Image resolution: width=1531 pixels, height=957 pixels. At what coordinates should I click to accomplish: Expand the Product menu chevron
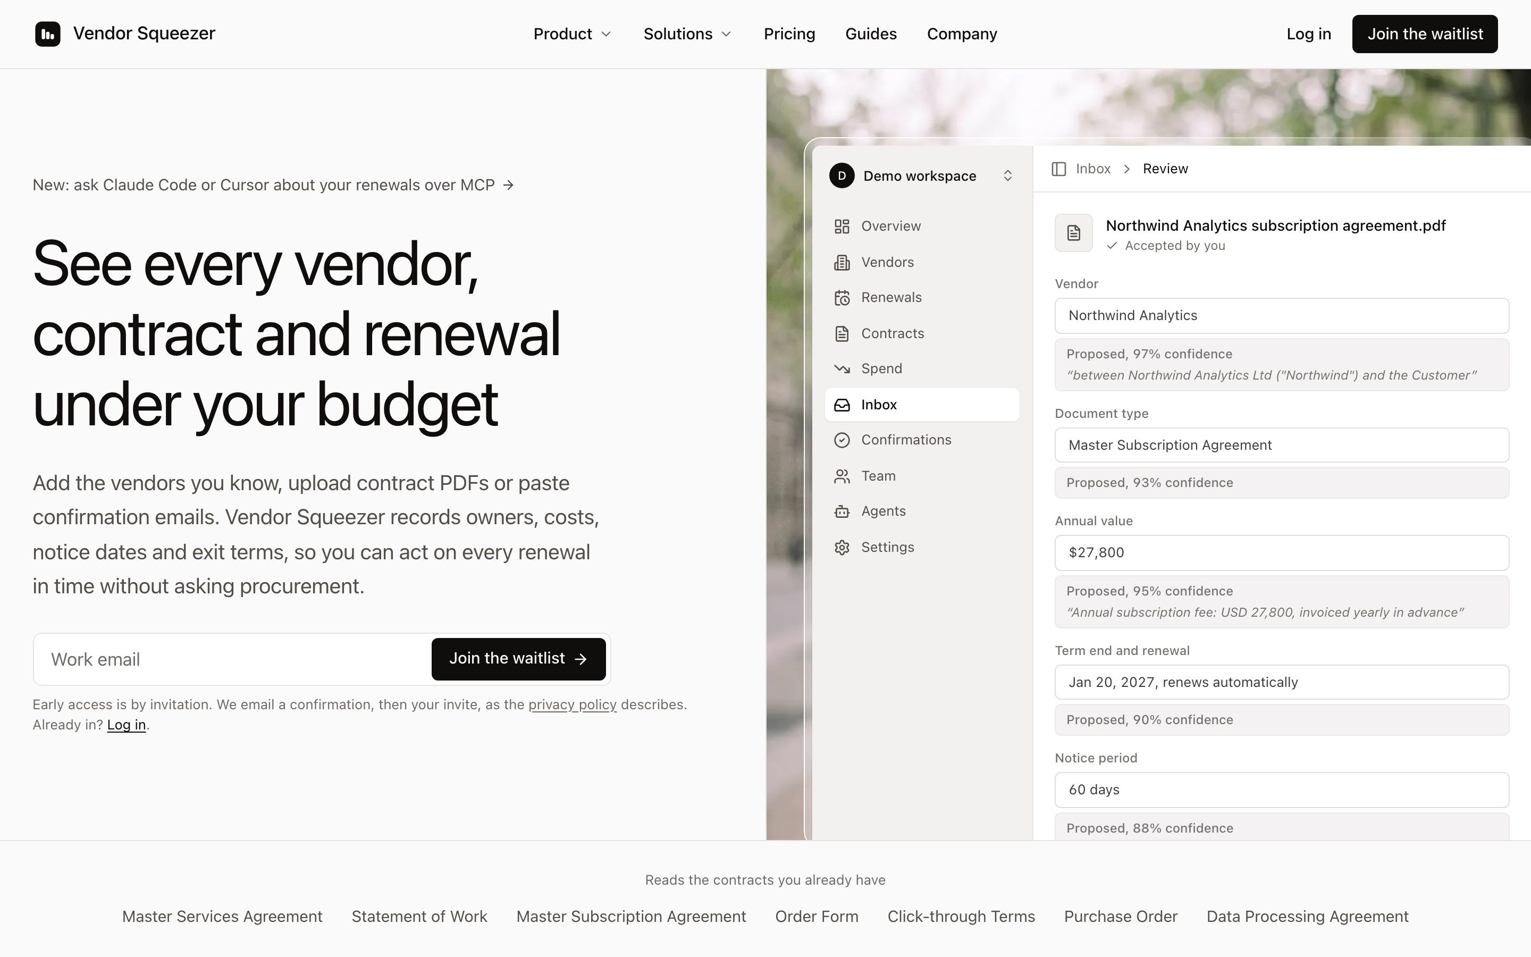click(605, 34)
